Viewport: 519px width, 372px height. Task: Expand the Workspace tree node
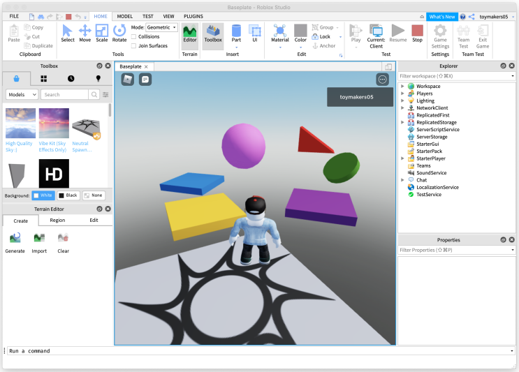pos(402,86)
